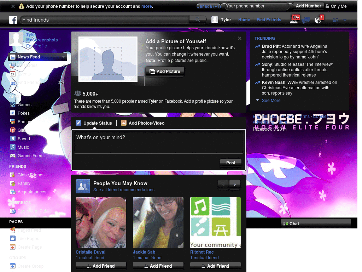Open the Cookies footer link
Viewport: 362px width, 272px height.
coord(321,116)
